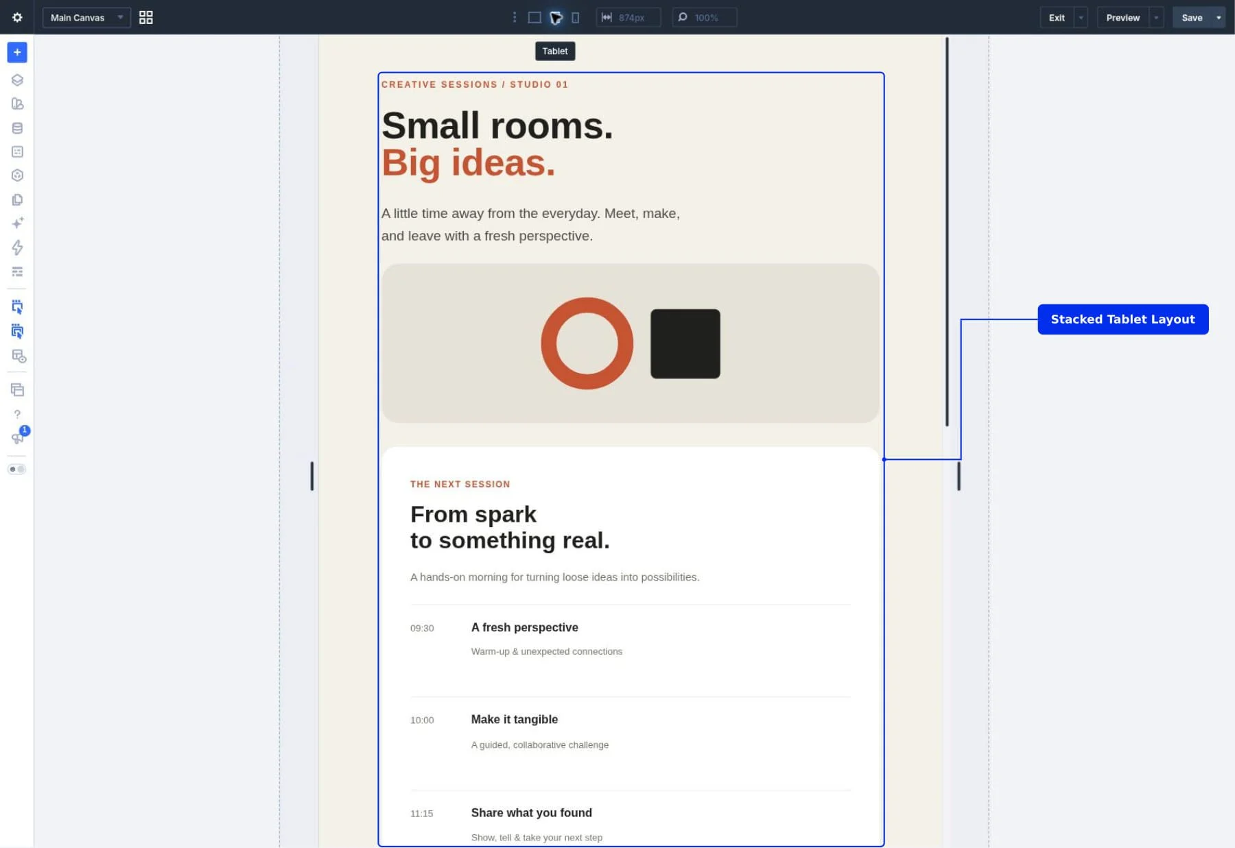
Task: Click the Save button
Action: click(1192, 17)
